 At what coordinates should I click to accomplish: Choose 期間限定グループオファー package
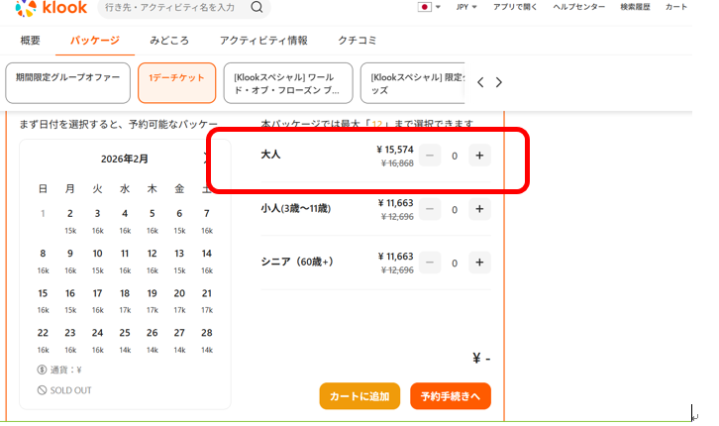pos(68,83)
